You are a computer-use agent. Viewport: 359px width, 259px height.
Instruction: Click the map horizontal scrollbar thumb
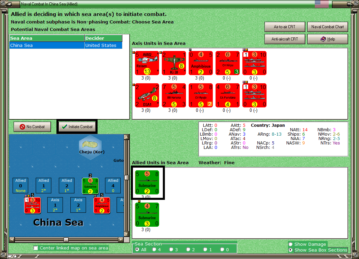pos(66,240)
